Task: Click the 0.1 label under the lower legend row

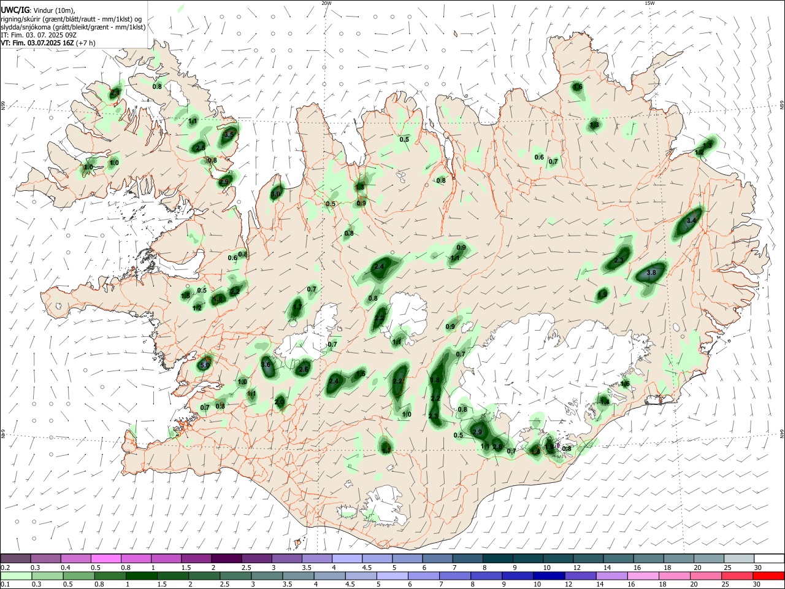Action: point(6,585)
